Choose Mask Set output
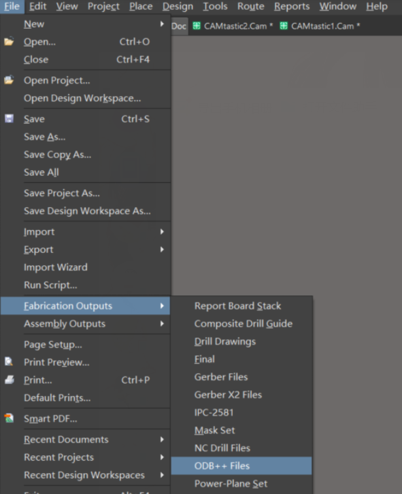402x494 pixels. pyautogui.click(x=241, y=430)
